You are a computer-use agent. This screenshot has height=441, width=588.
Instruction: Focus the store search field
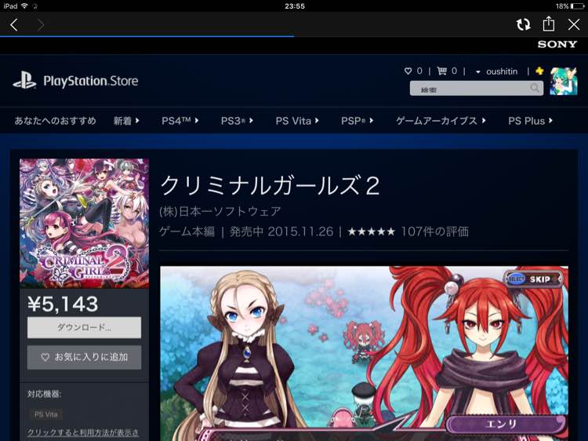click(476, 89)
